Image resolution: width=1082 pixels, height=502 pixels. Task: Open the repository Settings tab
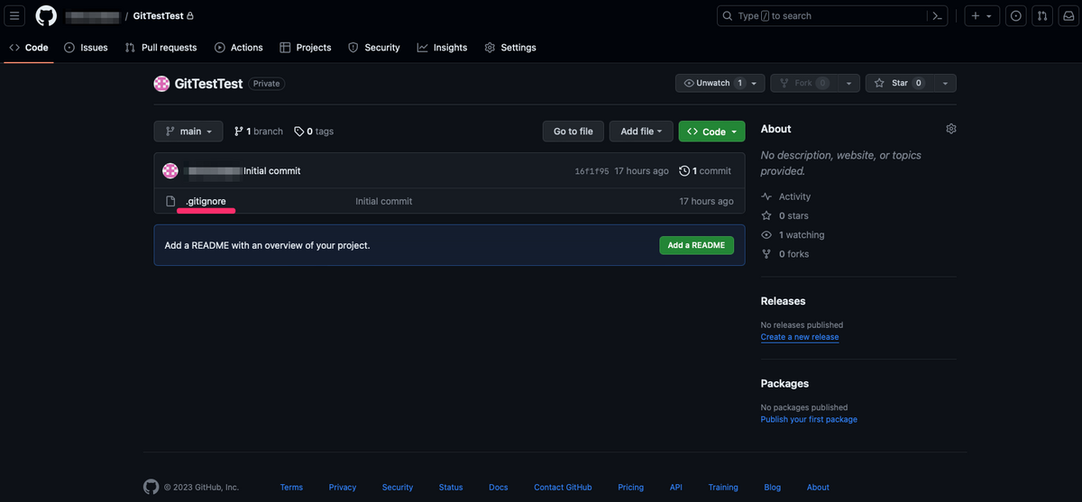coord(510,48)
